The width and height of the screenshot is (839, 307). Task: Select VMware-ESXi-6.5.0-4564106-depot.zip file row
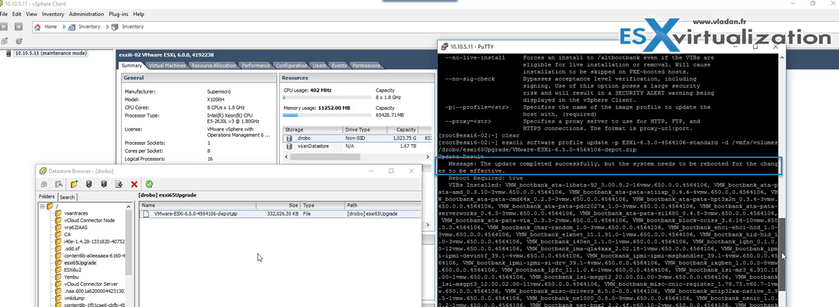pyautogui.click(x=278, y=214)
